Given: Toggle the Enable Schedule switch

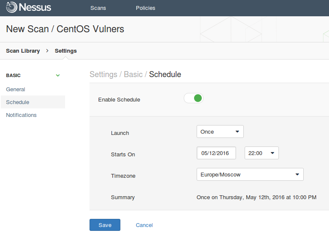Looking at the screenshot, I should (x=194, y=98).
